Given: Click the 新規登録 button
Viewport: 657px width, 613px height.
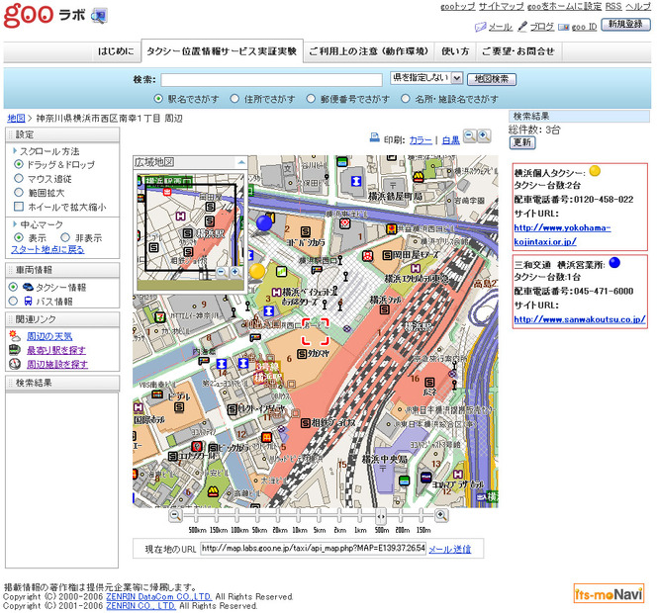Looking at the screenshot, I should 625,25.
